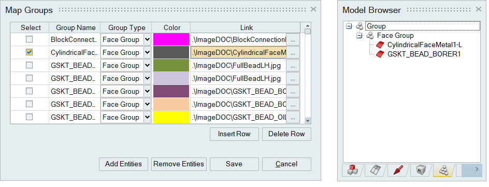The image size is (489, 187).
Task: Select the material cube tab icon
Action: 420,170
